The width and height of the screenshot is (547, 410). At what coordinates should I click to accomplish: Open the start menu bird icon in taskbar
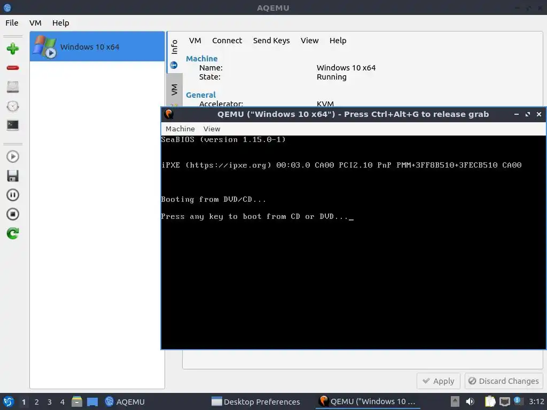pos(9,401)
